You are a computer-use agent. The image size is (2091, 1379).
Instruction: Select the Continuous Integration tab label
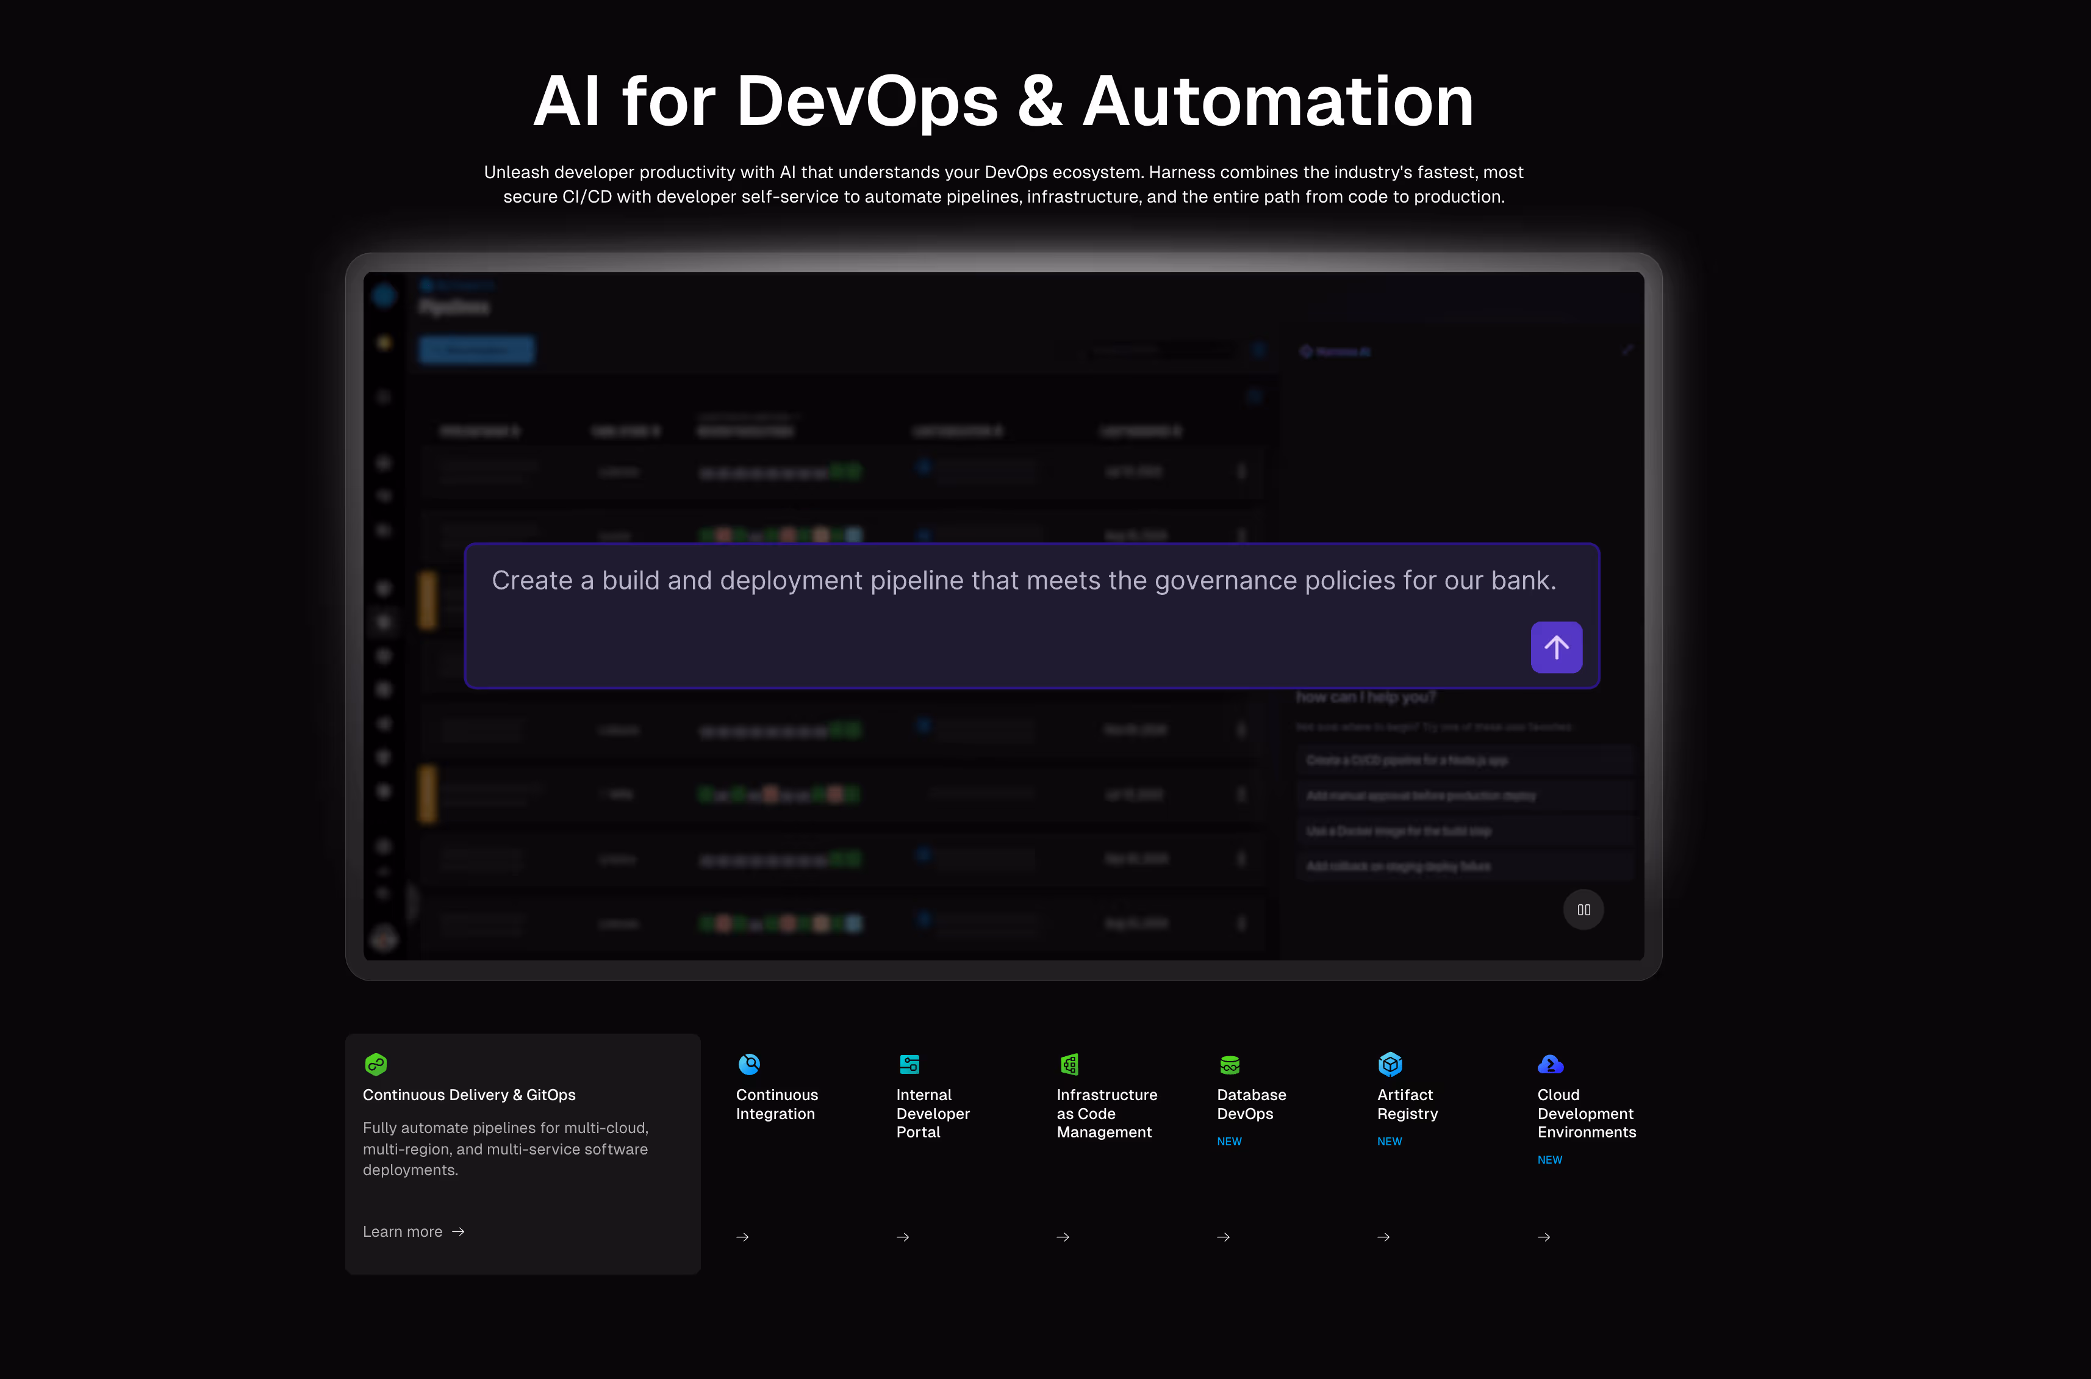point(776,1104)
